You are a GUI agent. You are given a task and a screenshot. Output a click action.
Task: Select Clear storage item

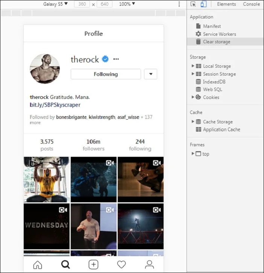tap(225, 42)
